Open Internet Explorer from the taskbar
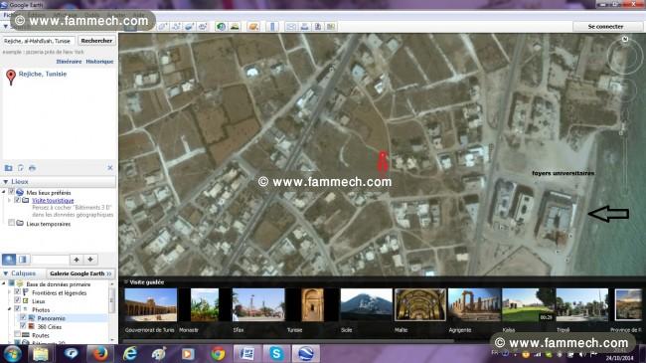Image resolution: width=646 pixels, height=363 pixels. click(x=130, y=354)
